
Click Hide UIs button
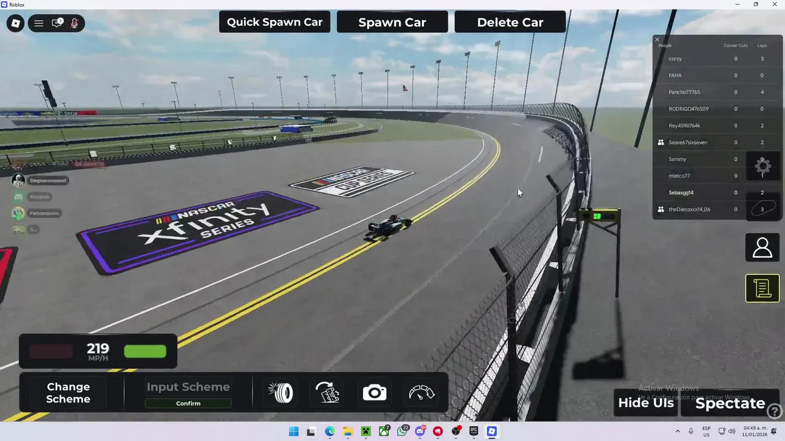(646, 402)
